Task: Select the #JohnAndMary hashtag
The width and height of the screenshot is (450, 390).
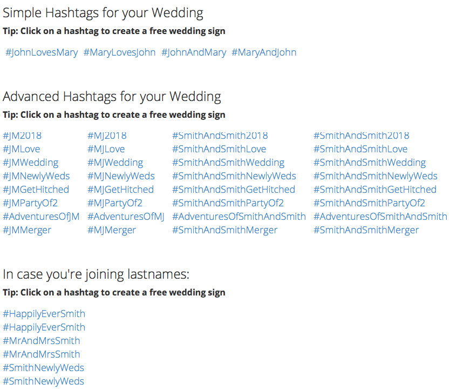Action: pyautogui.click(x=194, y=52)
